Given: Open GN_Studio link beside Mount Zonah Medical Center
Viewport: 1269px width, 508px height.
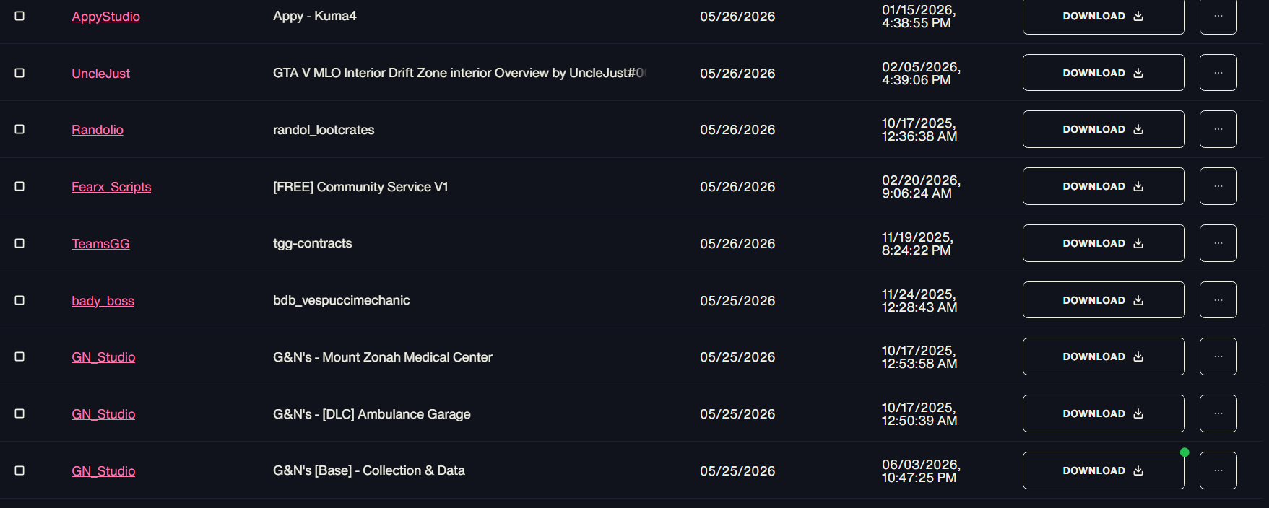Looking at the screenshot, I should [103, 357].
